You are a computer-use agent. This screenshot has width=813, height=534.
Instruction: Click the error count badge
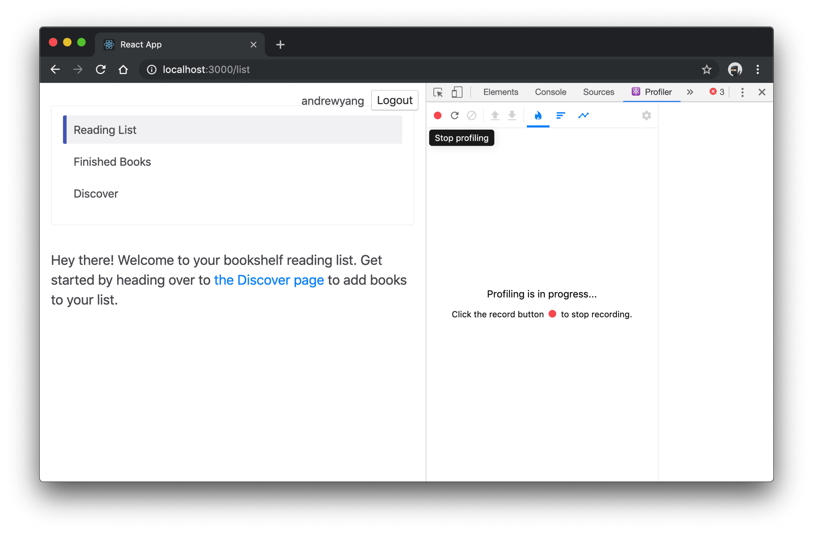tap(717, 92)
